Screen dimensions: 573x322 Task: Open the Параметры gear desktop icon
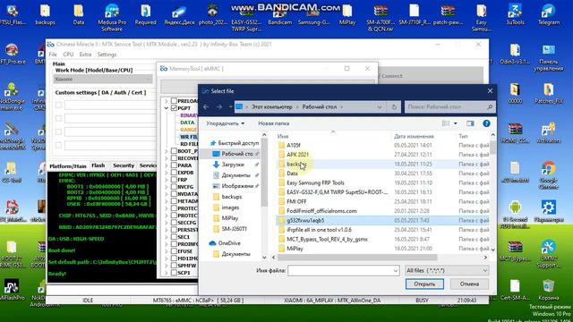(549, 212)
